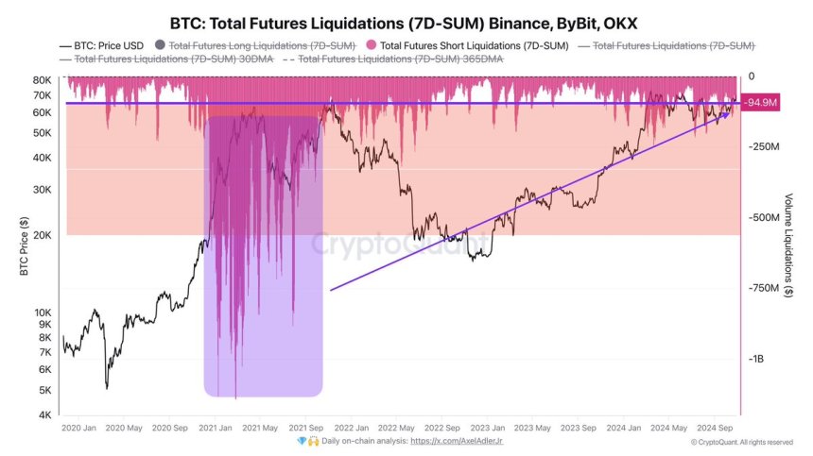Click the pink Short Liquidations legend dot

[x=369, y=44]
